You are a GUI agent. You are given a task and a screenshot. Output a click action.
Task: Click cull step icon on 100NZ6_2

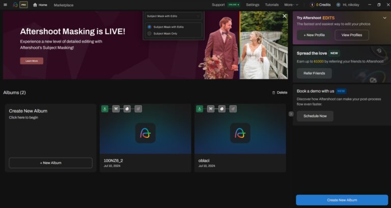point(116,109)
